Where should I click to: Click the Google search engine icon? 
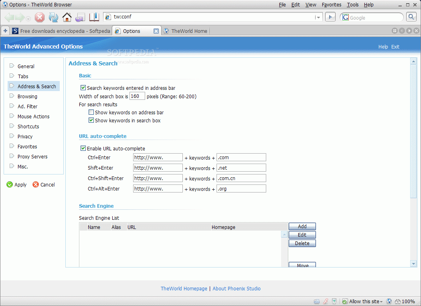coord(346,18)
